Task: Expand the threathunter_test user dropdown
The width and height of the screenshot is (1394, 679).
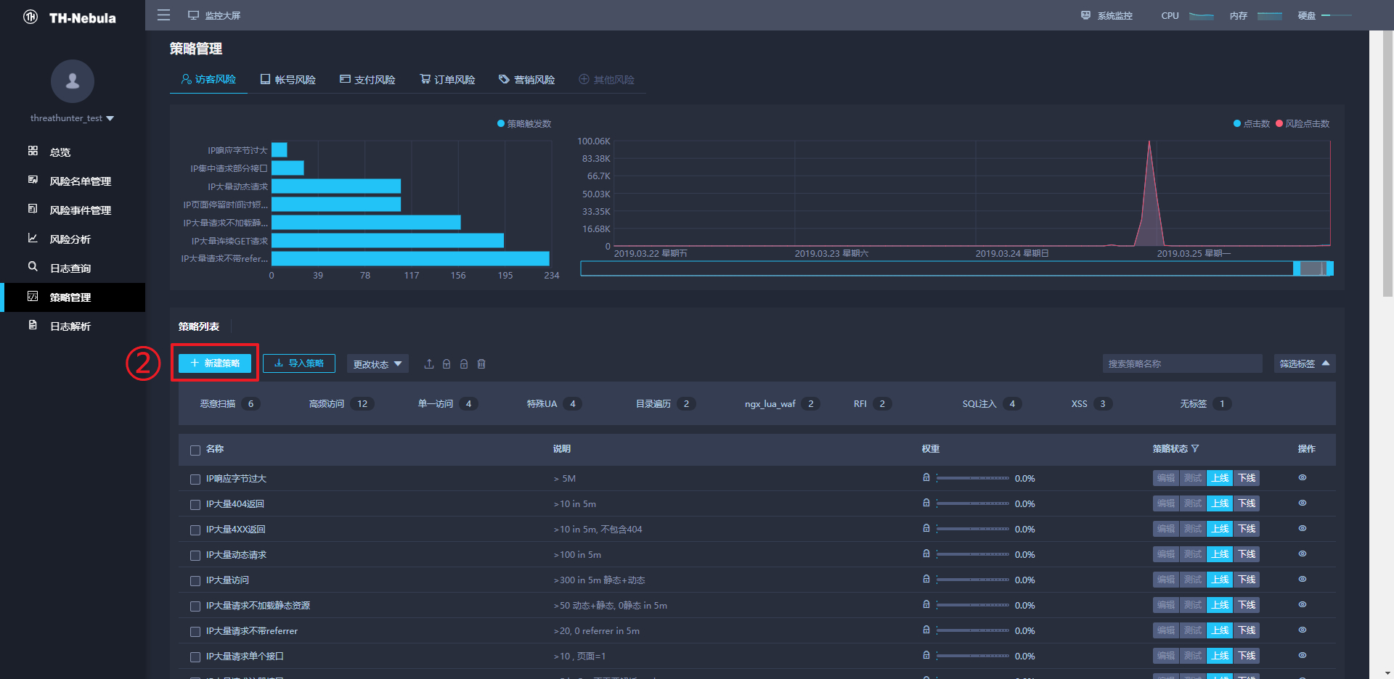Action: [x=73, y=118]
